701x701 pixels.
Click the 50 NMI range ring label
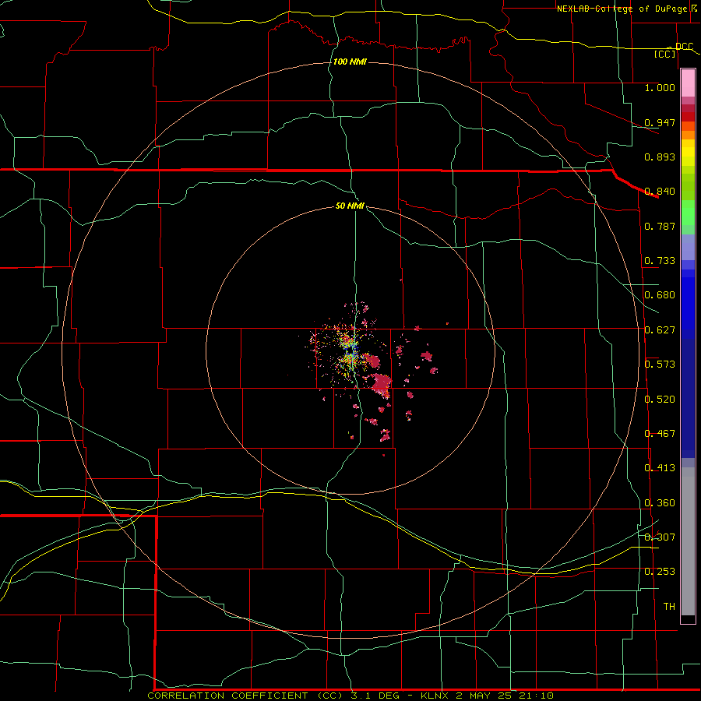(350, 206)
